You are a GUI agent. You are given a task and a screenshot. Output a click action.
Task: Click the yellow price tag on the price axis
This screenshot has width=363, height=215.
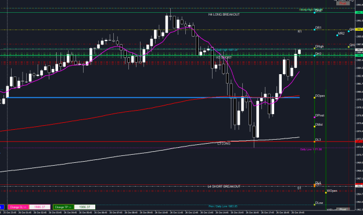pos(359,30)
